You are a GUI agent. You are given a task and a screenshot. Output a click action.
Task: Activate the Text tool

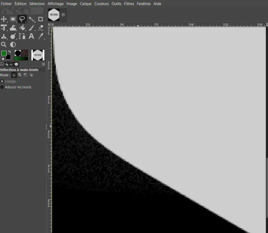(31, 36)
